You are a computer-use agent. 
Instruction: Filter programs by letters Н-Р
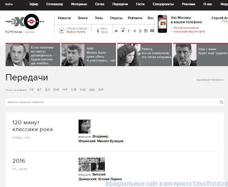point(65,90)
